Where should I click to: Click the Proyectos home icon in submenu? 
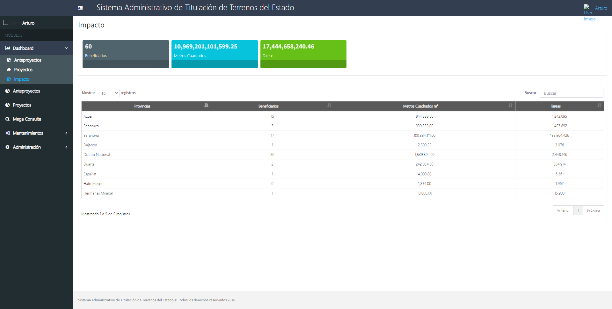coord(9,70)
